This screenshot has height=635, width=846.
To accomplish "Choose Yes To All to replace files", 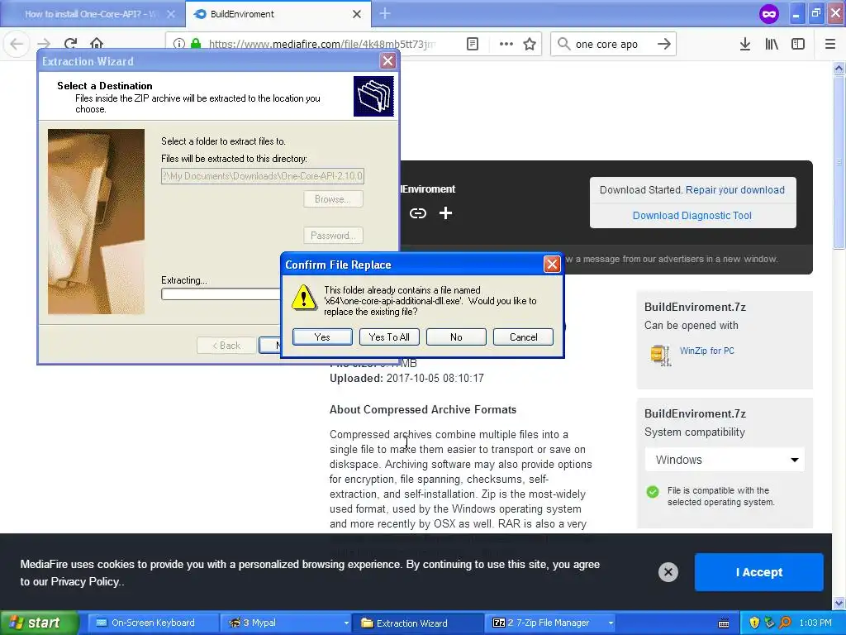I will point(389,337).
